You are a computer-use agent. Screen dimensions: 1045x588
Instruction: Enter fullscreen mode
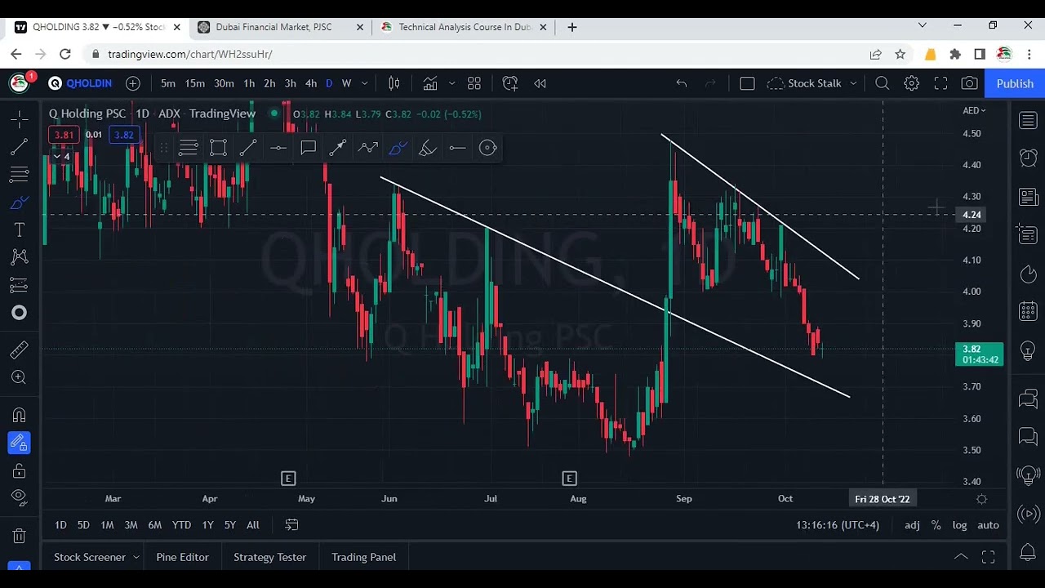pos(940,83)
